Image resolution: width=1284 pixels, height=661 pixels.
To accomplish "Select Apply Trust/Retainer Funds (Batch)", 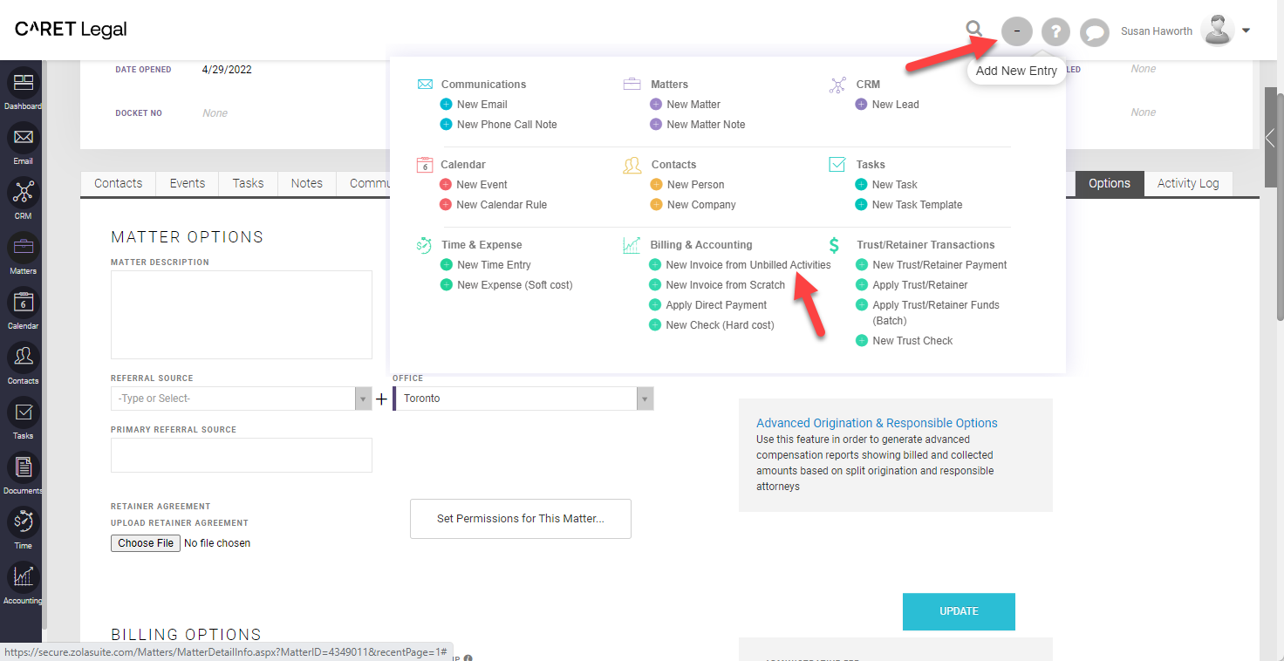I will (x=936, y=313).
